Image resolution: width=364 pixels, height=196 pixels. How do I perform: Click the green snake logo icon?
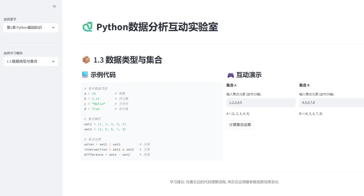[x=88, y=27]
